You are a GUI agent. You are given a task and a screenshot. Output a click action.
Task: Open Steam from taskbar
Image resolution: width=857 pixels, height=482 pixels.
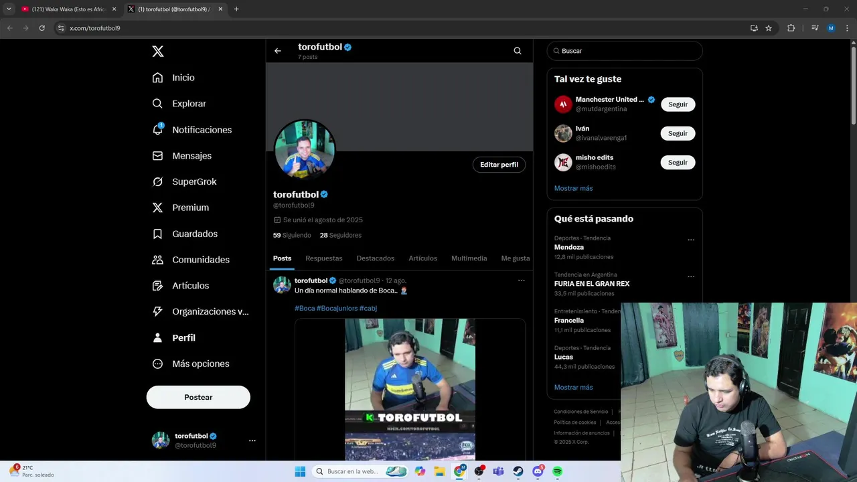click(518, 471)
